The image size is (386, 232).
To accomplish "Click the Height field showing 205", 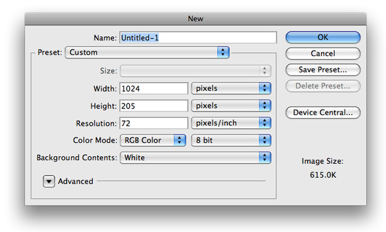I will (154, 106).
